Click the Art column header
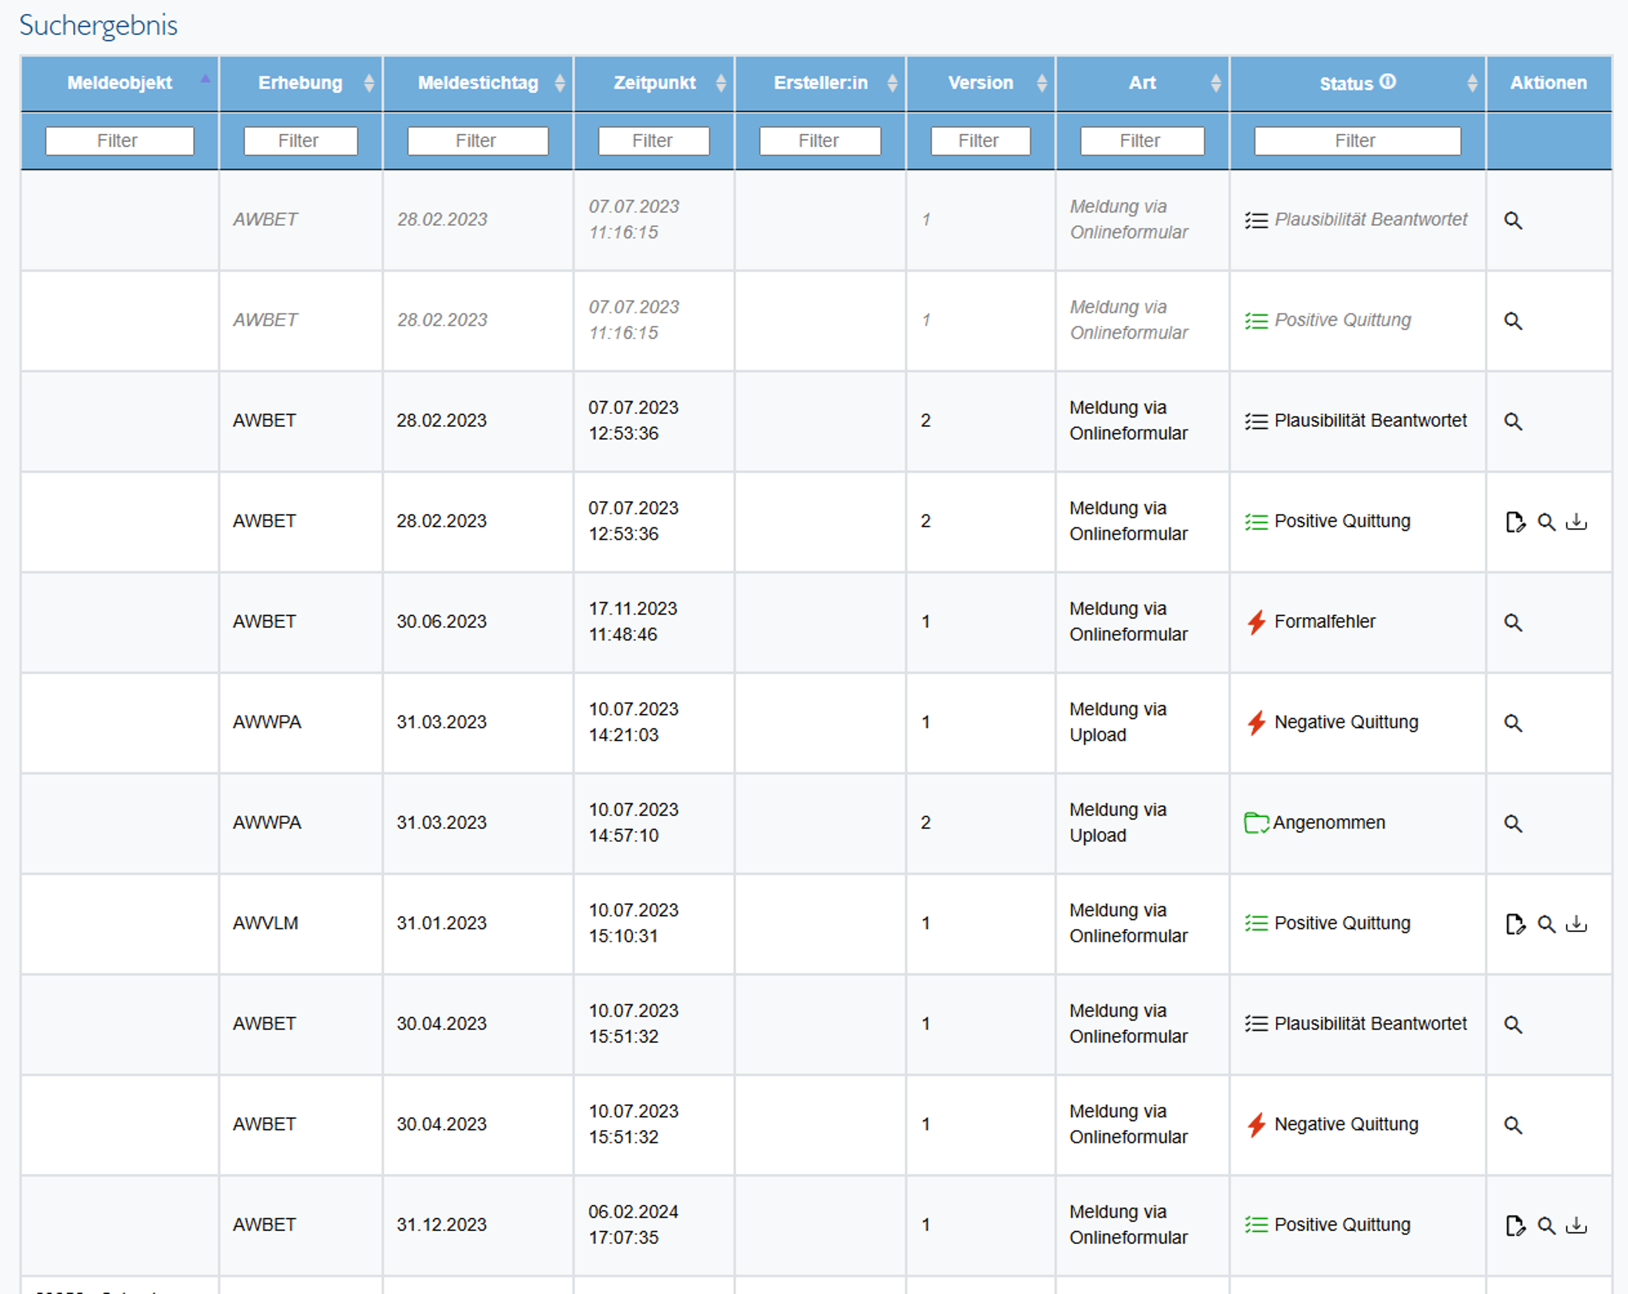 tap(1142, 83)
